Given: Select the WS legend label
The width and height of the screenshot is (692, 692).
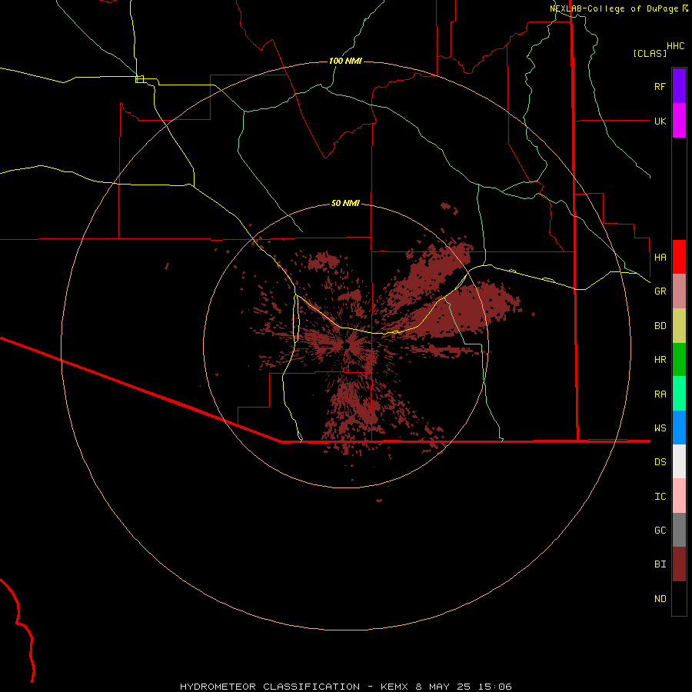Looking at the screenshot, I should tap(660, 428).
